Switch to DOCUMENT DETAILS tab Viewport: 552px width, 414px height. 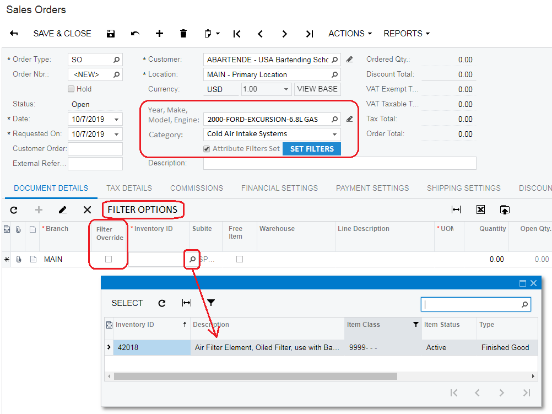[51, 188]
